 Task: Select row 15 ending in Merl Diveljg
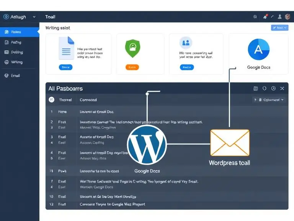(167, 196)
